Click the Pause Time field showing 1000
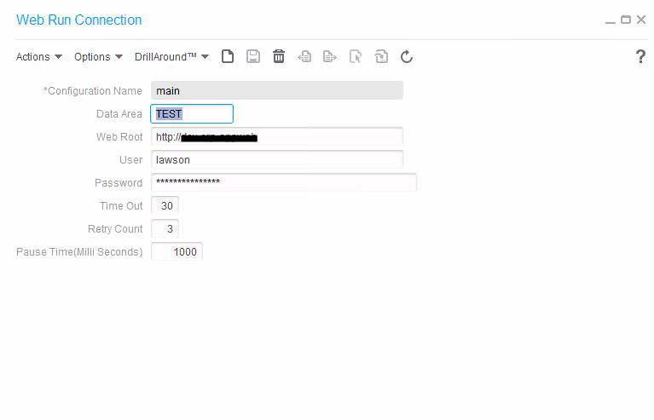This screenshot has width=654, height=420. tap(177, 251)
